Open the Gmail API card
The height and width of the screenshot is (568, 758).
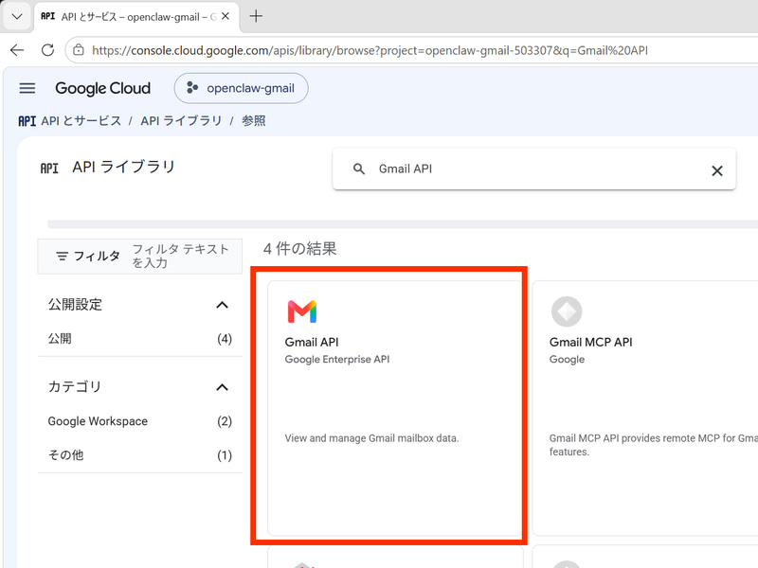pos(394,408)
